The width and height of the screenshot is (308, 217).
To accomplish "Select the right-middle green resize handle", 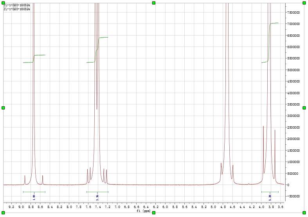I will 304,108.
